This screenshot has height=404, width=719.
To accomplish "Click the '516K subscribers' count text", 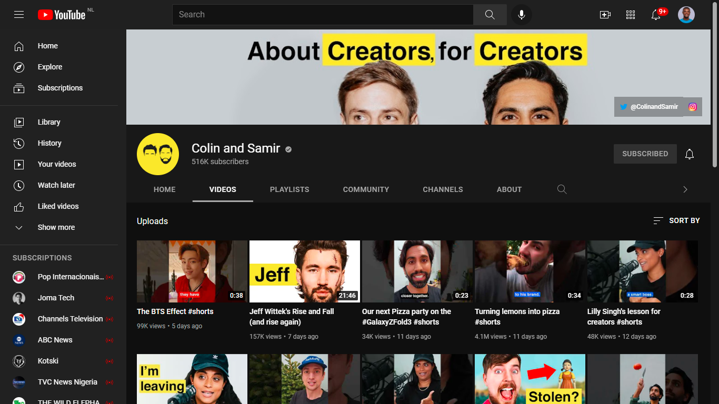I will pyautogui.click(x=220, y=162).
